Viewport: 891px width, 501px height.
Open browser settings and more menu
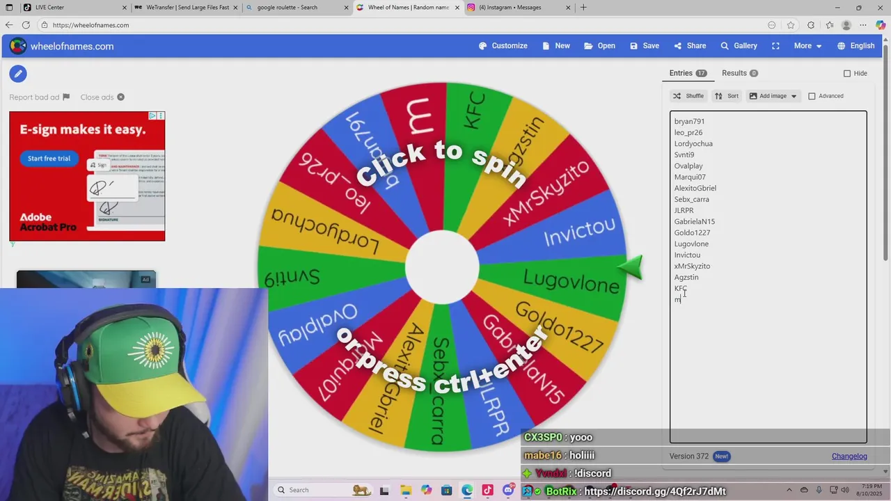click(x=864, y=25)
